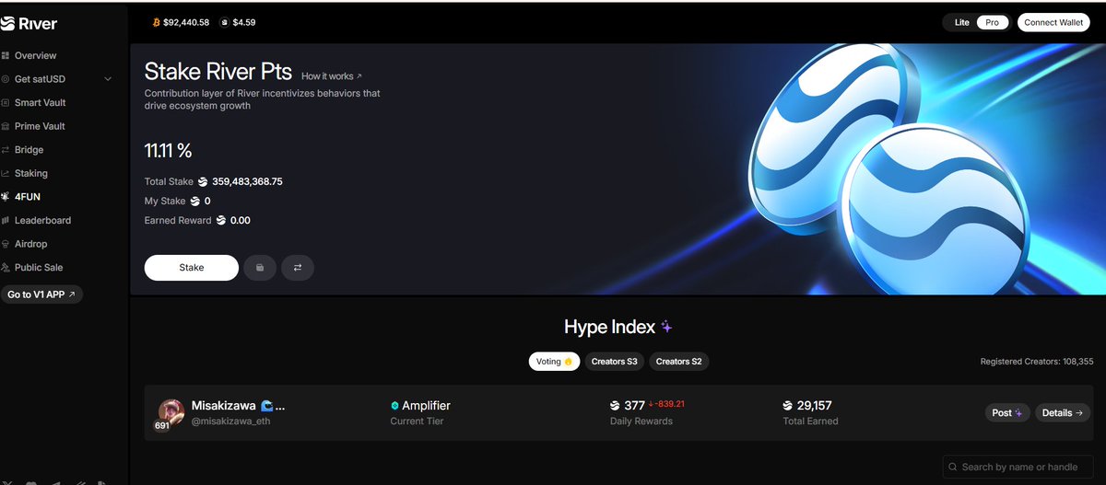1106x485 pixels.
Task: Click the Stake River Pts heading
Action: coord(218,73)
